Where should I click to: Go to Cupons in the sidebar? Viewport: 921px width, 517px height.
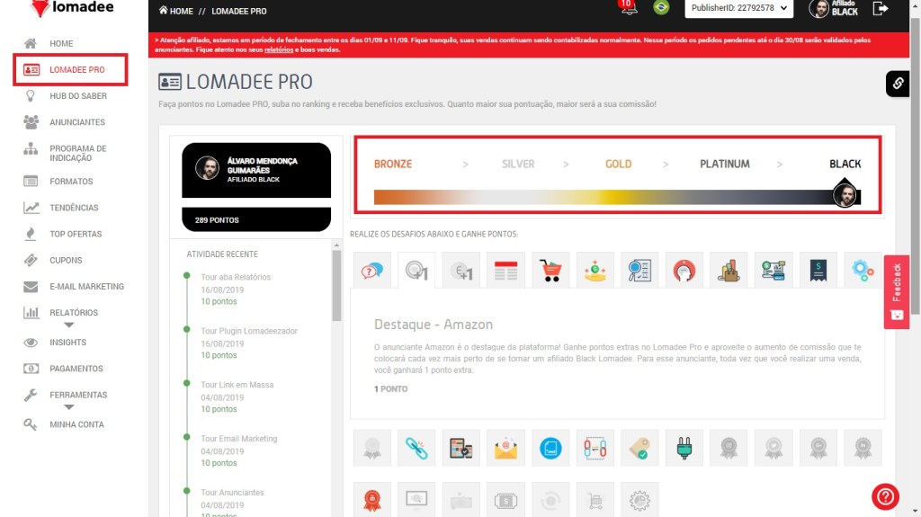click(x=66, y=260)
